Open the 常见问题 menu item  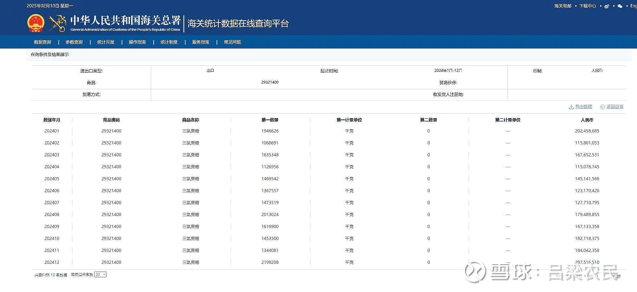232,42
